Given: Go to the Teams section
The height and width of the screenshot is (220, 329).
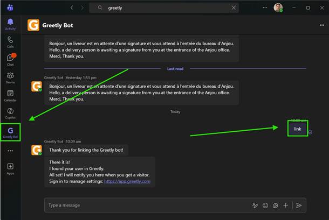Looking at the screenshot, I should [x=10, y=78].
